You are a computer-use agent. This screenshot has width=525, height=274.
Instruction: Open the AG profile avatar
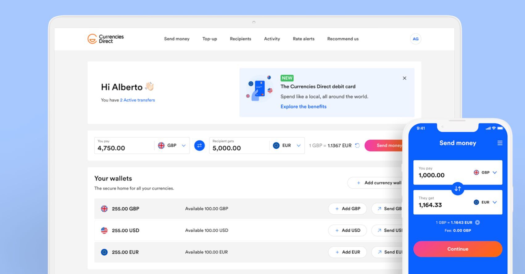pyautogui.click(x=415, y=39)
